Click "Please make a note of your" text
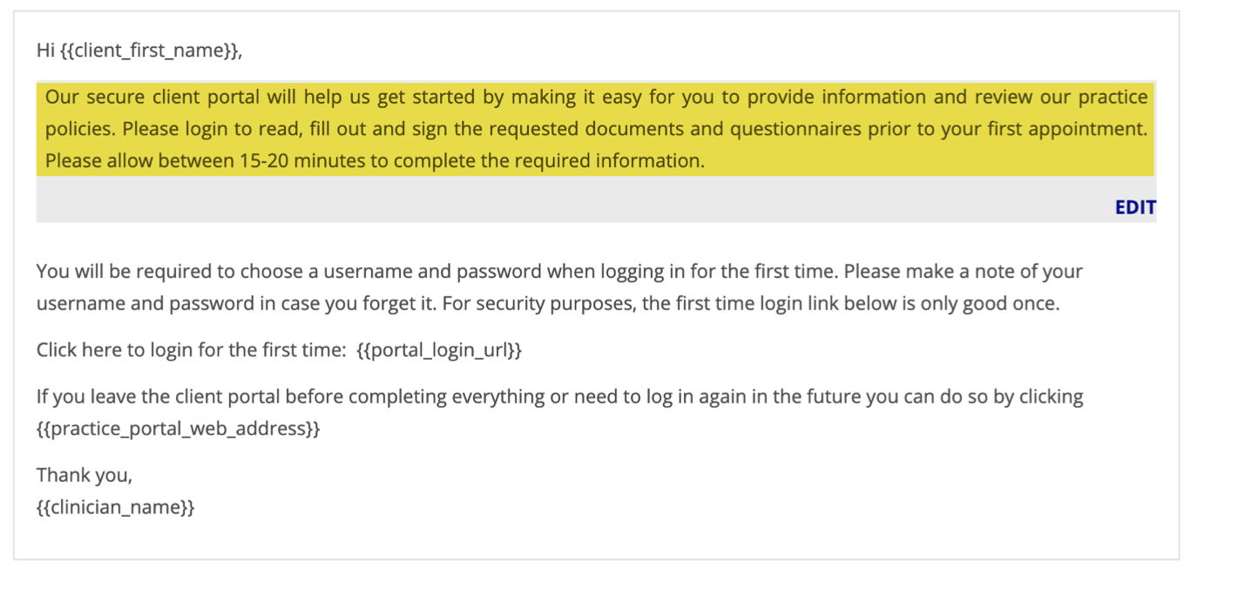The image size is (1258, 589). [964, 271]
